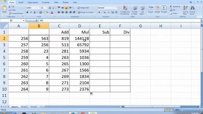Click Insert cells icon
This screenshot has height=114, width=203.
pos(151,8)
